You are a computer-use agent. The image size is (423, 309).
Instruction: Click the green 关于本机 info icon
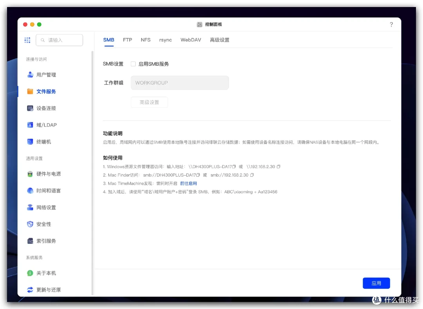(x=30, y=273)
